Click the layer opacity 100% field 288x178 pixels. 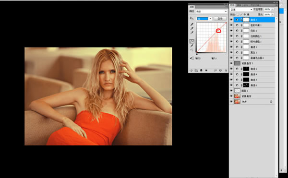pos(267,9)
